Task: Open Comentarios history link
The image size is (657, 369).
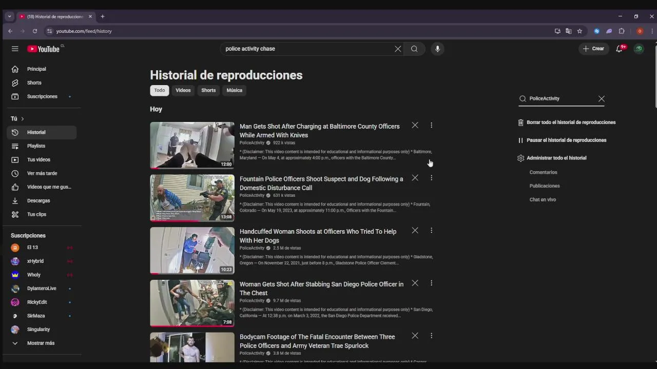Action: point(543,172)
